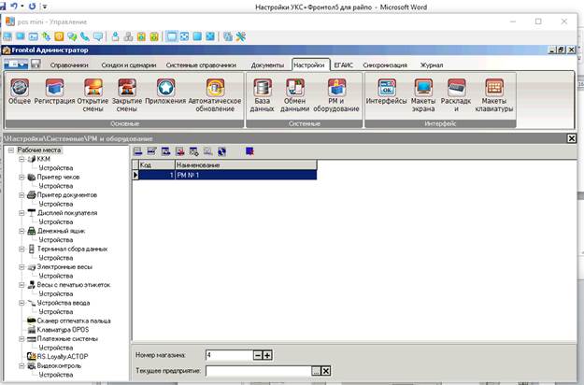Viewport: 584px width, 385px height.
Task: Collapse the Денежный ящик node
Action: (x=21, y=231)
